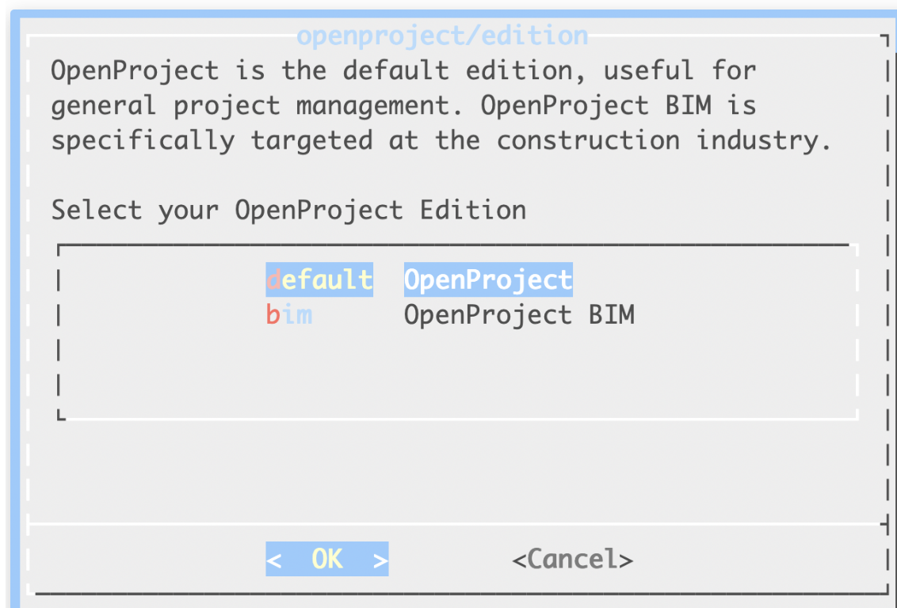Click the "construction industry" description text
Image resolution: width=897 pixels, height=608 pixels.
664,141
